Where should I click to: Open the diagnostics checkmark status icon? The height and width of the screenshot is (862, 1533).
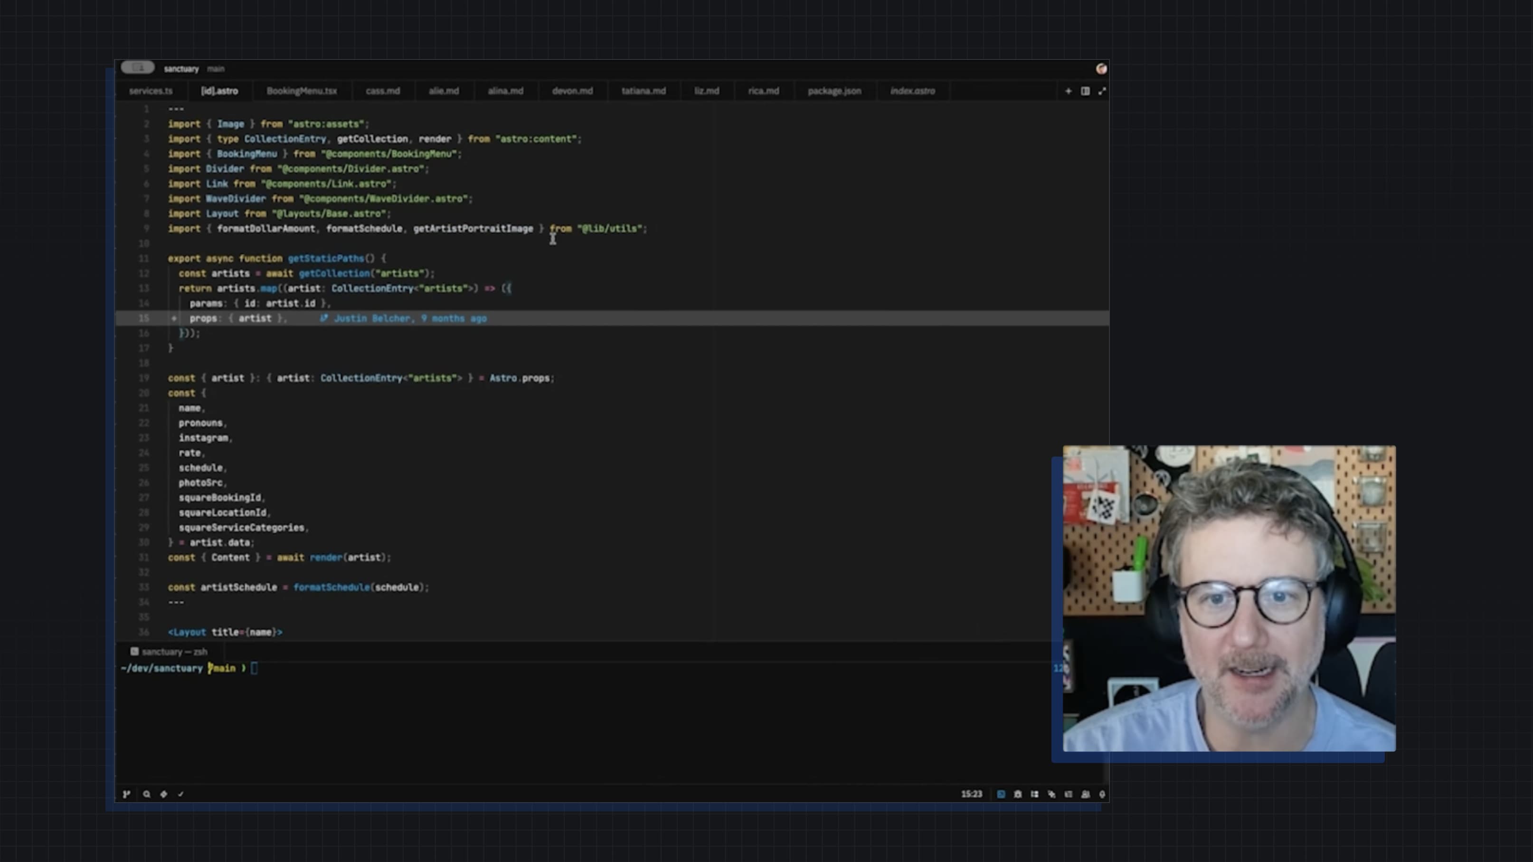coord(181,794)
